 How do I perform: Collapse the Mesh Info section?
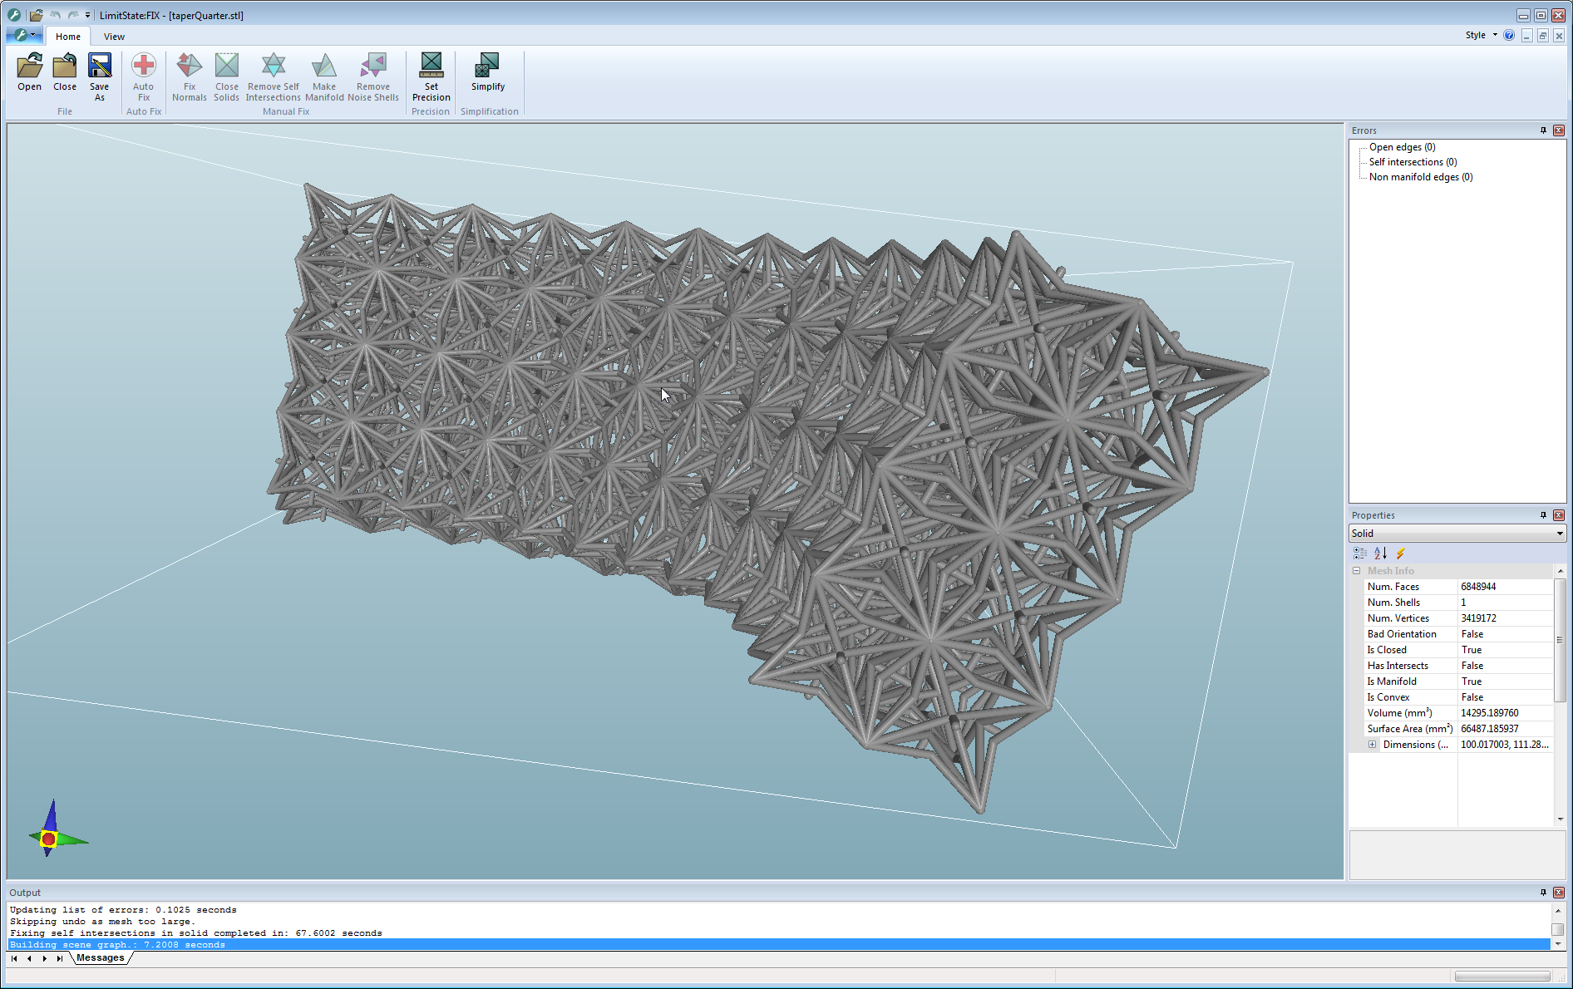click(x=1357, y=571)
